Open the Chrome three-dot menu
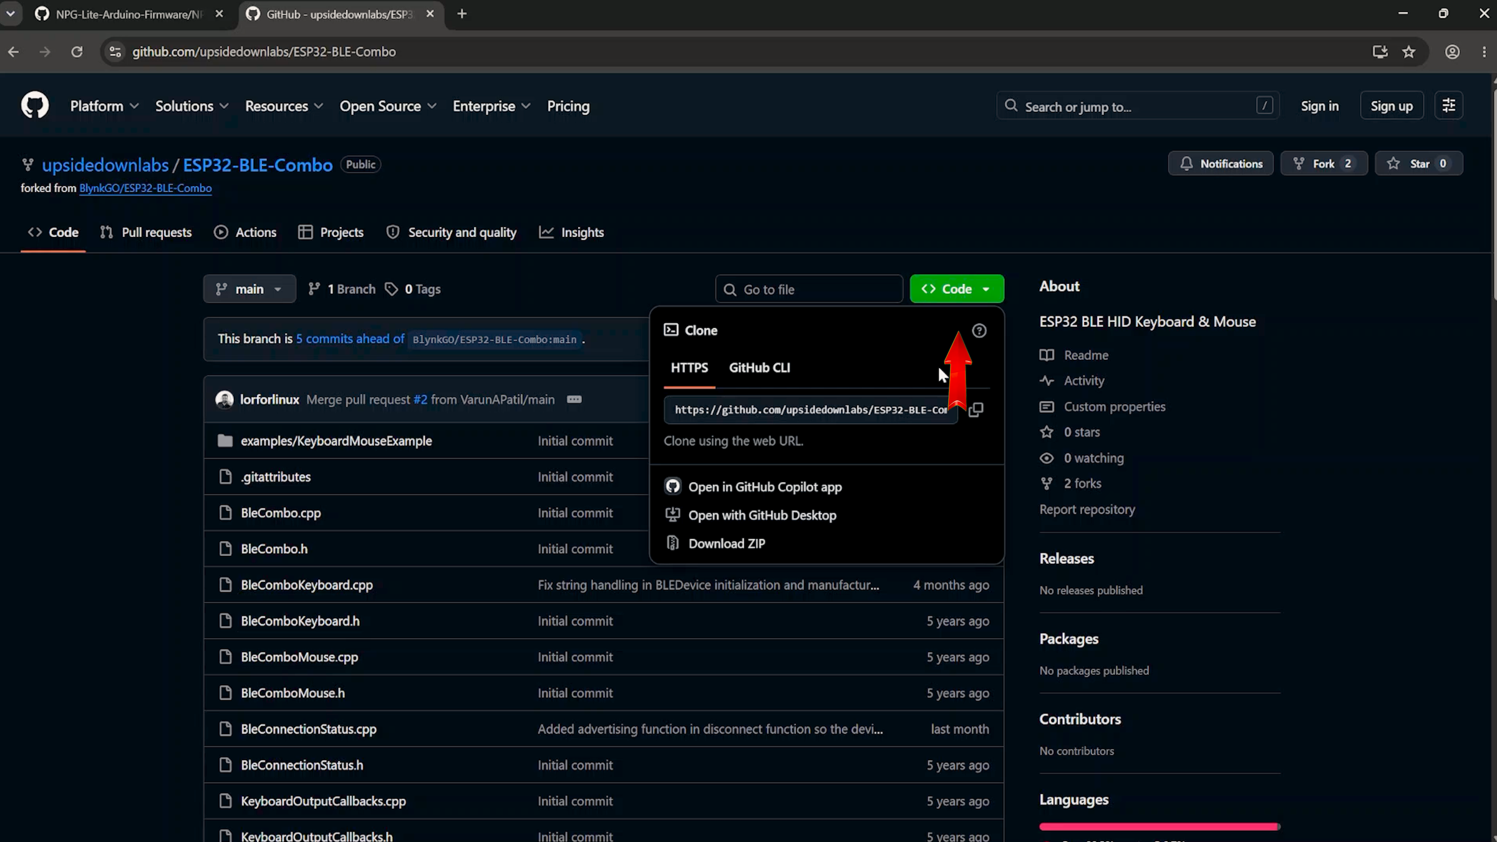 1484,52
